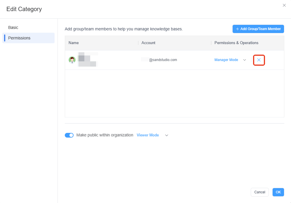Expand the Manager Mode dropdown arrow
This screenshot has height=203, width=291.
[245, 60]
